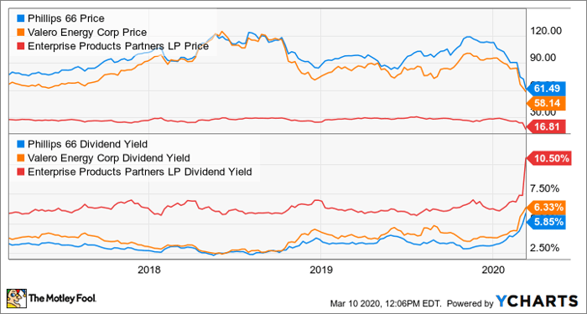Screen dimensions: 587x314
Task: Click the Motley Fool jester logo icon
Action: click(16, 298)
